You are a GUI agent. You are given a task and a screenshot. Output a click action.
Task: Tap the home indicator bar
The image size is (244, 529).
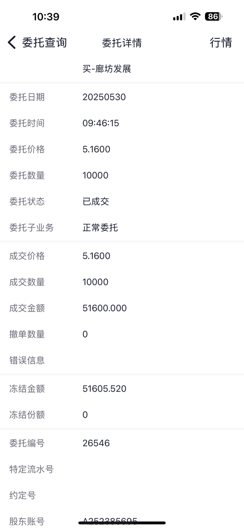[x=122, y=523]
